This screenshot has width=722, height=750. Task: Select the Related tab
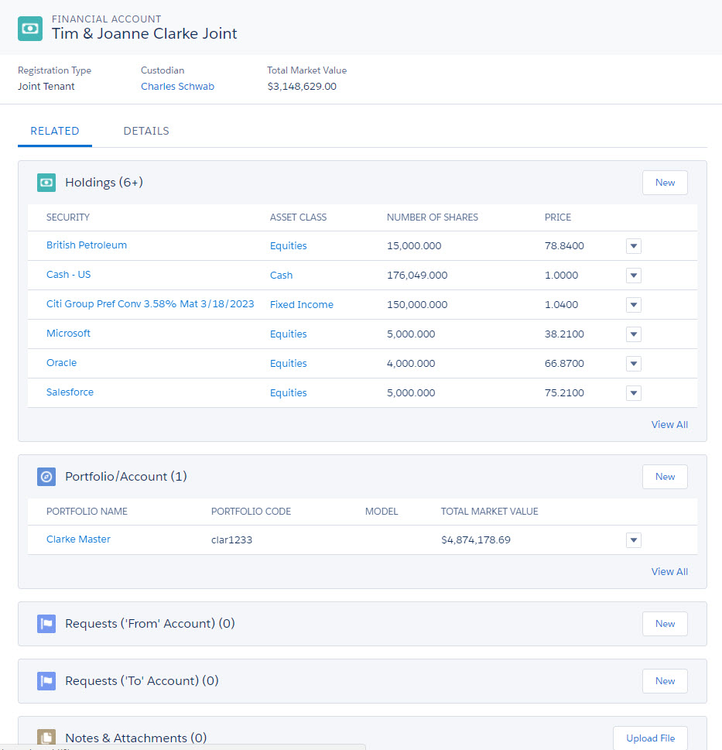pyautogui.click(x=55, y=131)
